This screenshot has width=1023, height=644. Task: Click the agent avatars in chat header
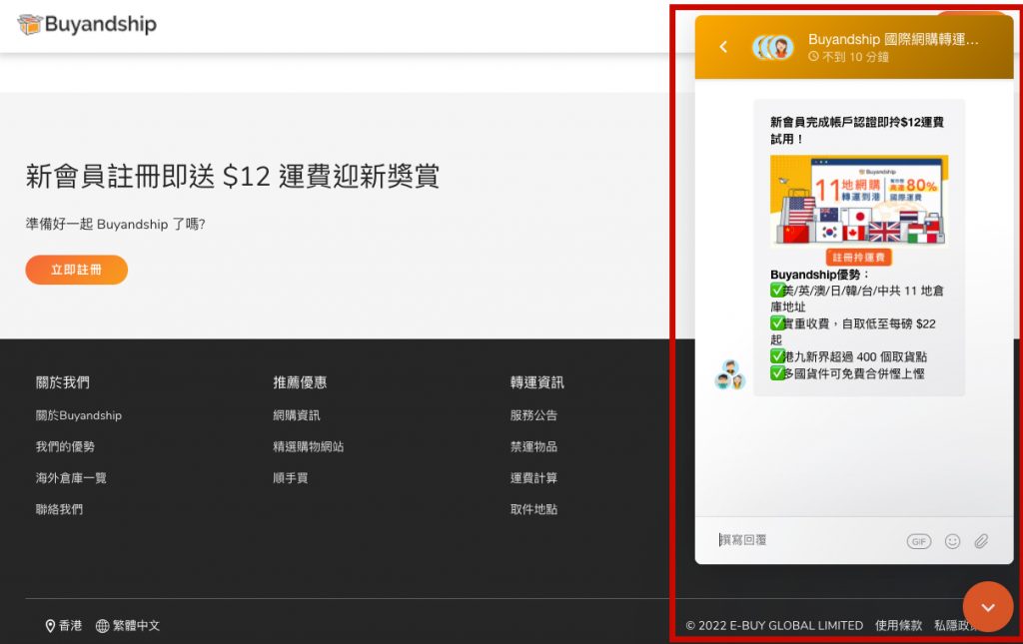tap(773, 47)
